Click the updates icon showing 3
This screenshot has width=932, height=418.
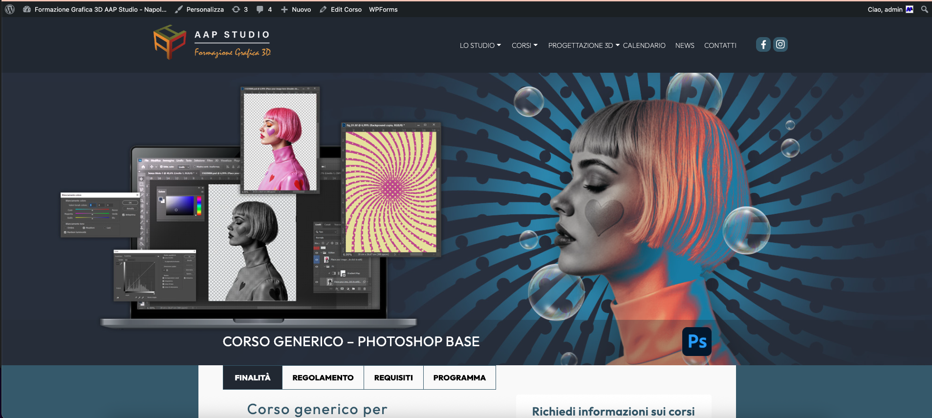[x=240, y=9]
